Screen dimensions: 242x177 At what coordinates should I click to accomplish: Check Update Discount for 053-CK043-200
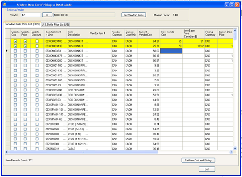(37, 61)
